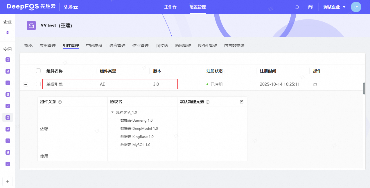Viewport: 370px width, 188px height.
Task: Click the notification bell icon
Action: (297, 7)
